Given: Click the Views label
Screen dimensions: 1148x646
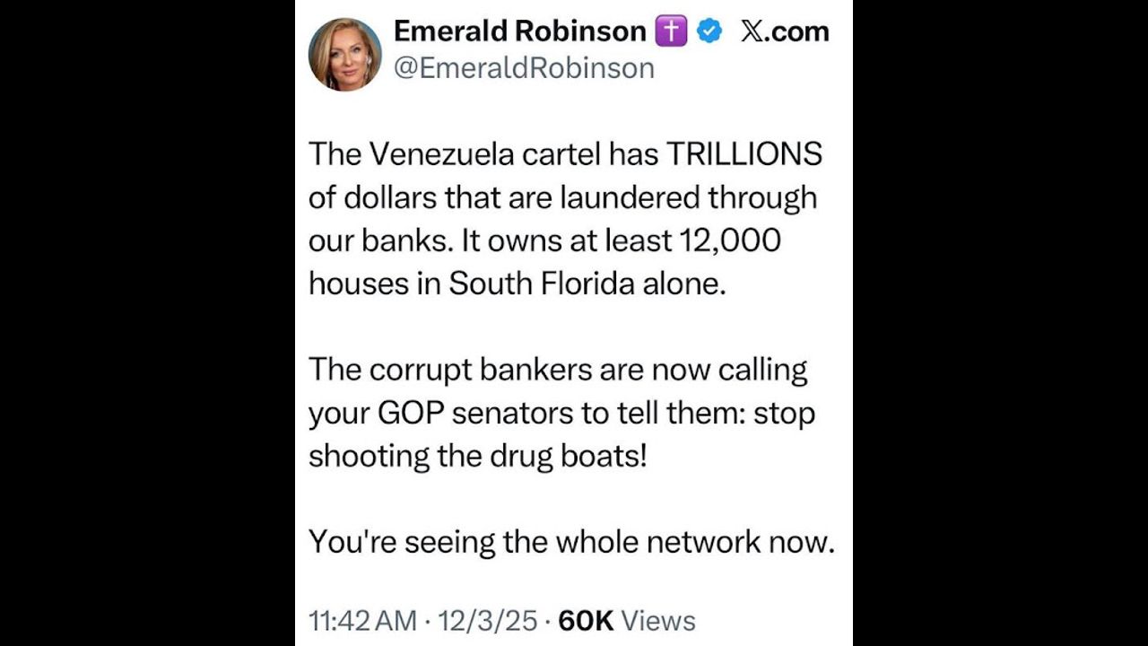Looking at the screenshot, I should point(658,621).
